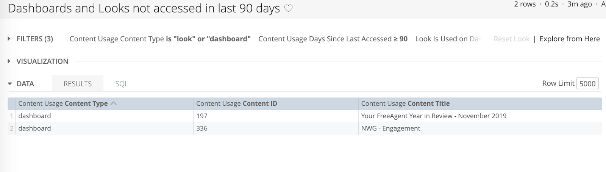The height and width of the screenshot is (172, 606).
Task: Switch to the RESULTS tab
Action: [x=78, y=84]
